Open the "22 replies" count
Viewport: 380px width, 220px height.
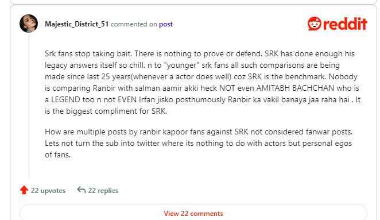pyautogui.click(x=103, y=191)
